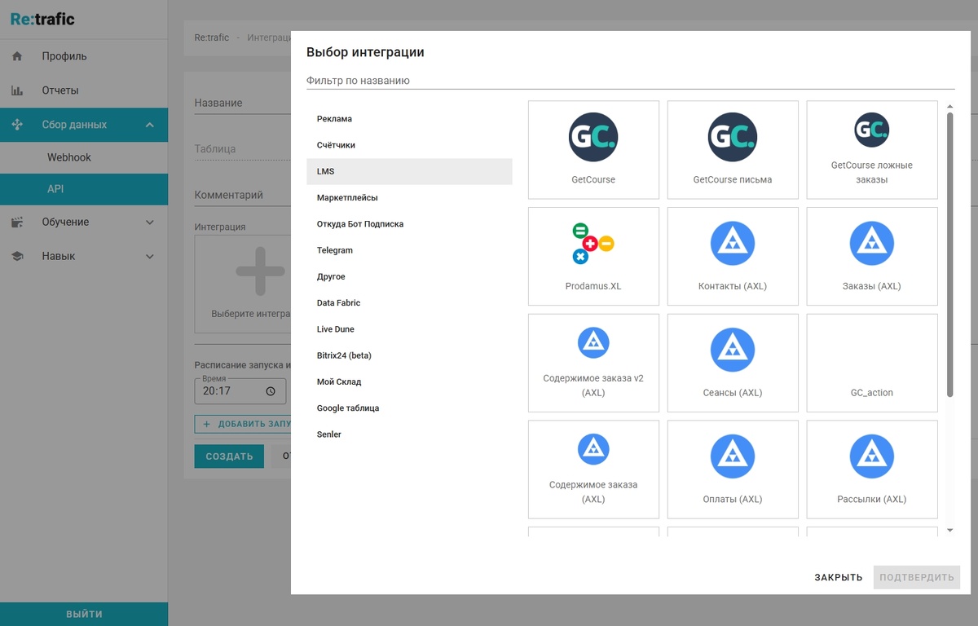Select the Live Dune category
Image resolution: width=978 pixels, height=626 pixels.
(x=409, y=329)
